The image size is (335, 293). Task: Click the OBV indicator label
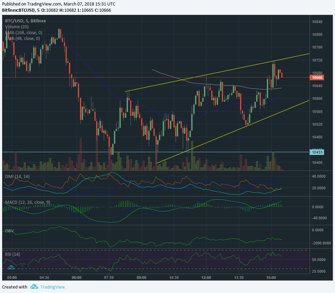pos(9,231)
